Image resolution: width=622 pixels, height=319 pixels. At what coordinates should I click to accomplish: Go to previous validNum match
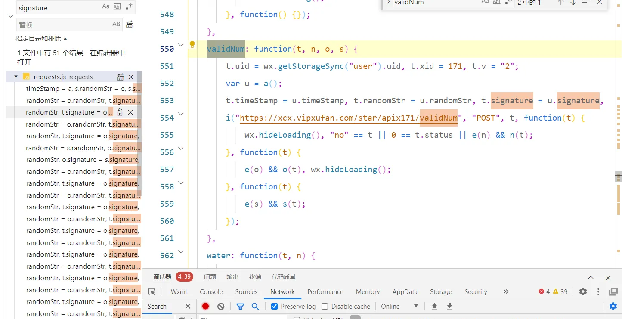click(x=560, y=2)
